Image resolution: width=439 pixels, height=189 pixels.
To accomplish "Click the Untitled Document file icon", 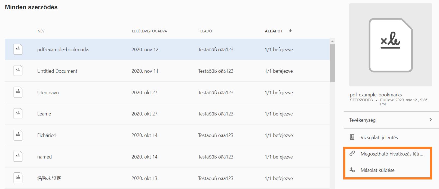I will point(18,71).
